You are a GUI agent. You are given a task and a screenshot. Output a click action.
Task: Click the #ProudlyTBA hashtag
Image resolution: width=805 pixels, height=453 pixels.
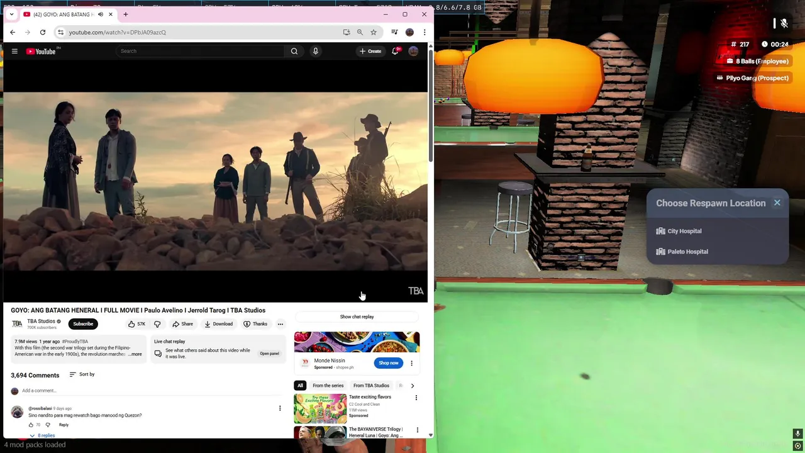[75, 342]
